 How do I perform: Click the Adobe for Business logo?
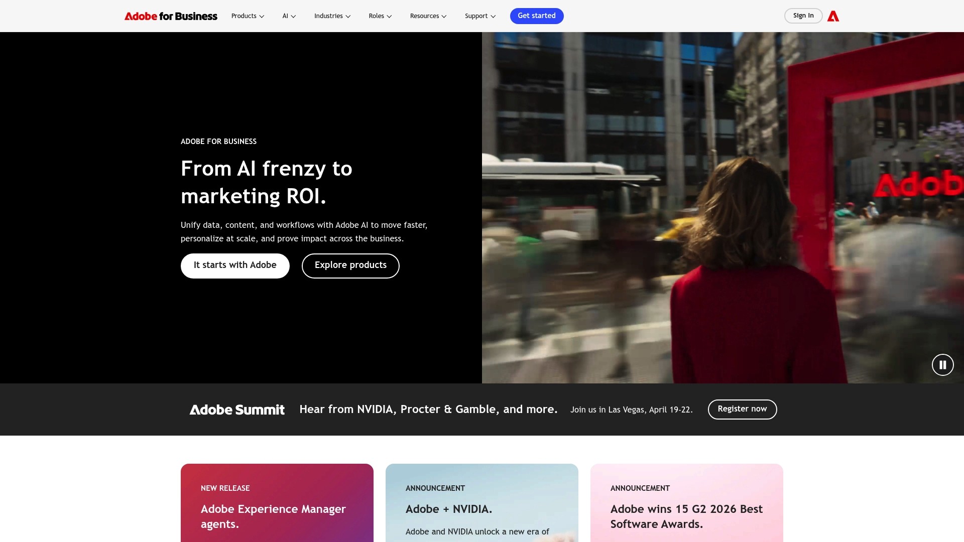point(171,16)
